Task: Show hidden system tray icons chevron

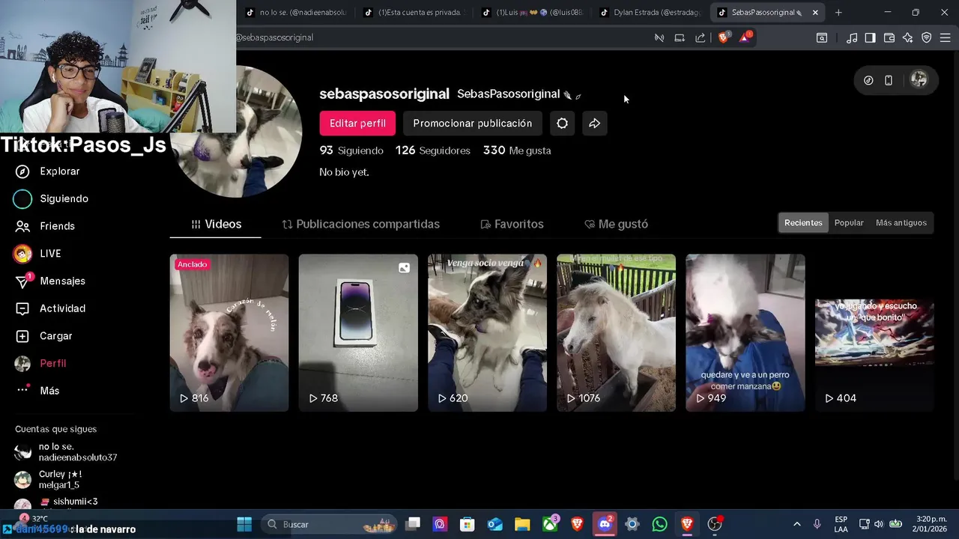Action: coord(796,524)
